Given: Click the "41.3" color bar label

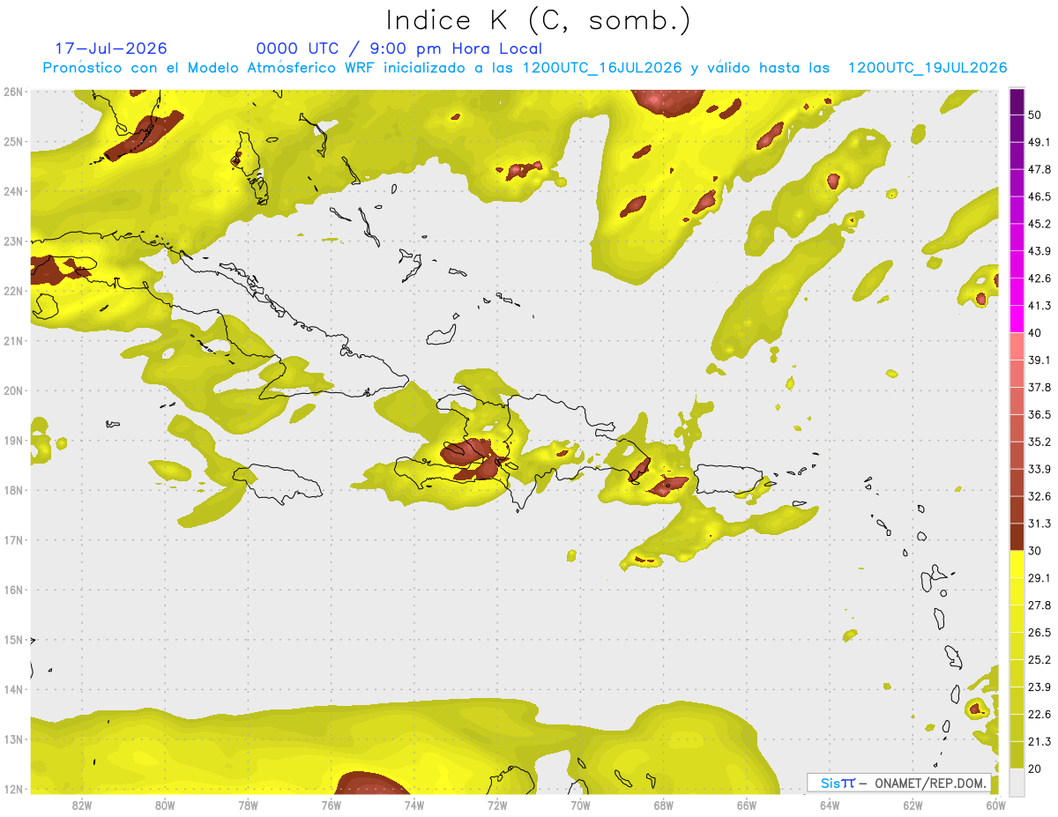Looking at the screenshot, I should pyautogui.click(x=1039, y=306).
